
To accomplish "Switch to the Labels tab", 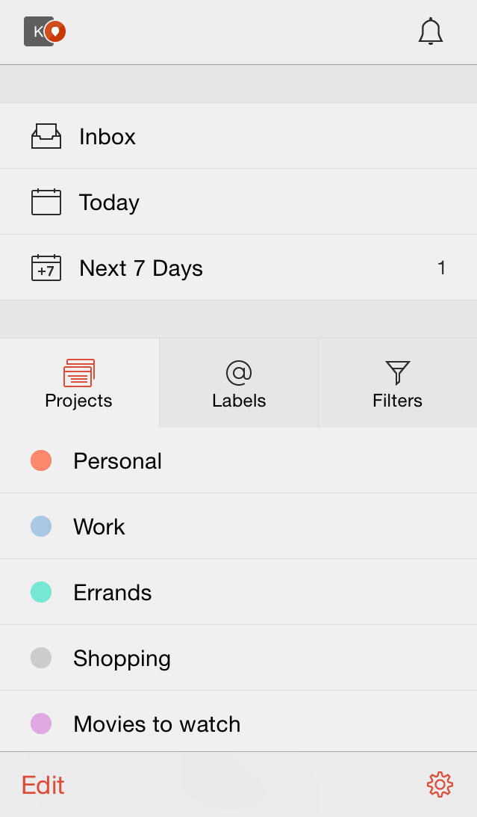I will pyautogui.click(x=239, y=383).
